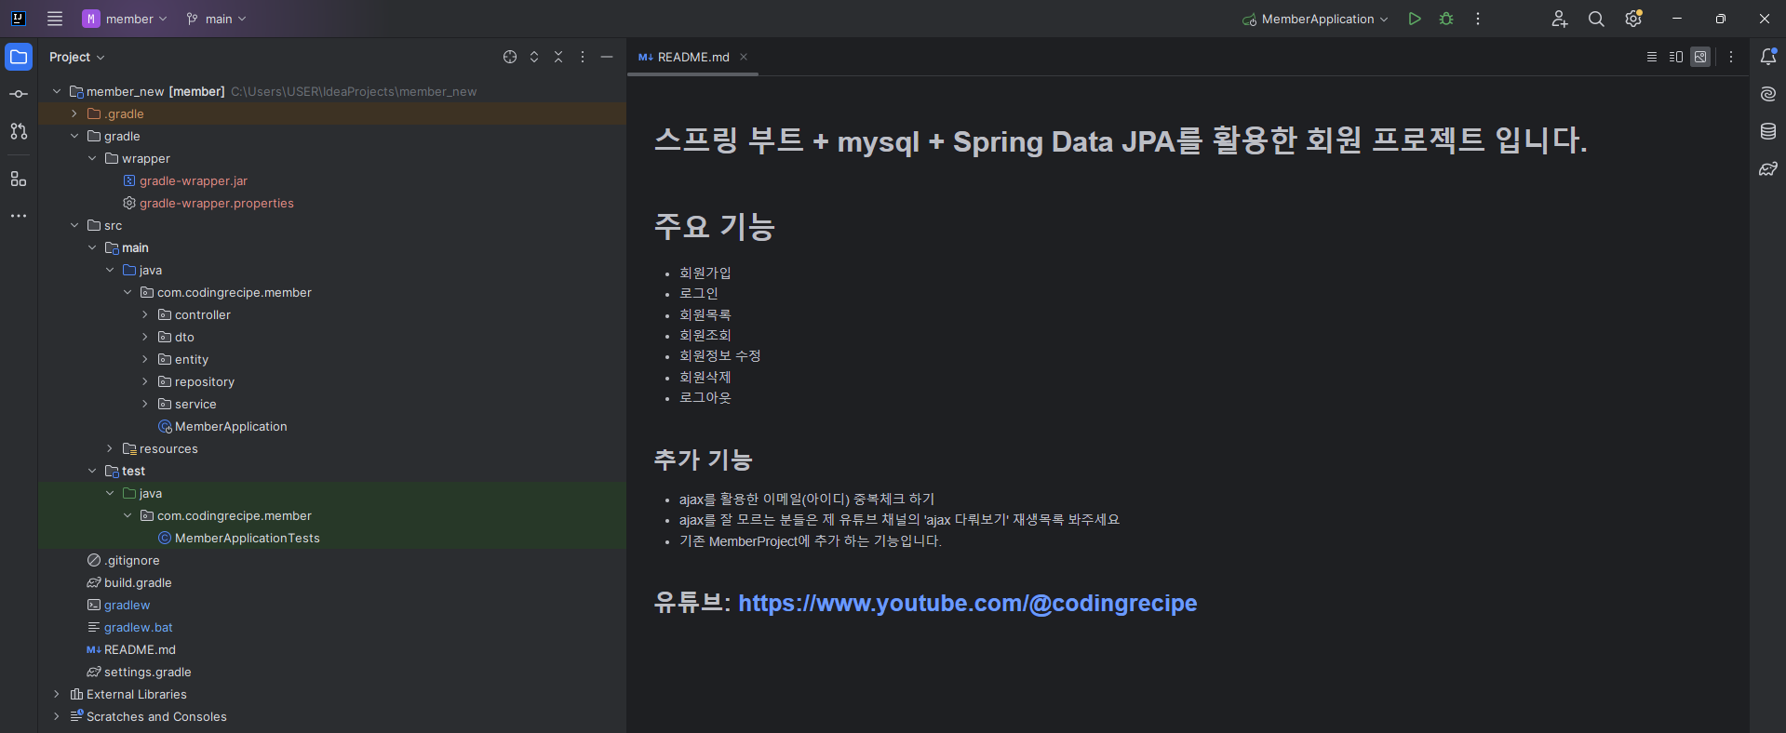The image size is (1786, 733).
Task: Open the main hamburger menu
Action: (x=55, y=19)
